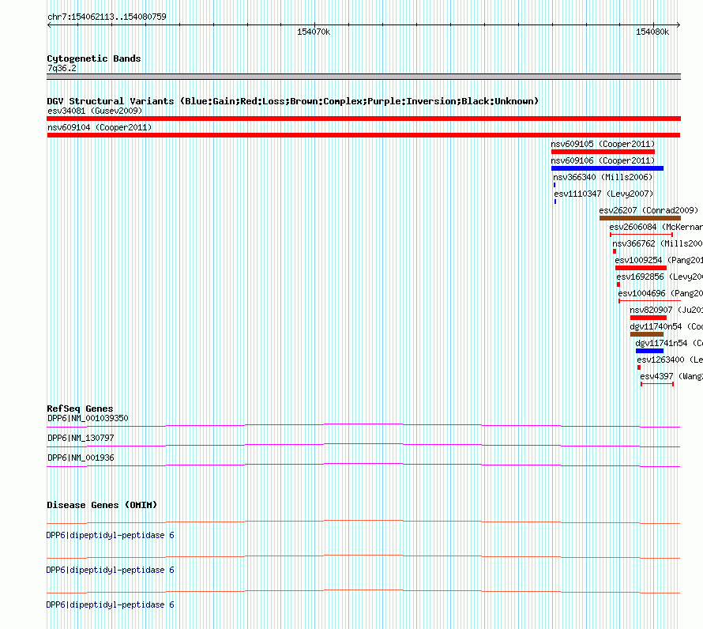Select the nsv820907 red variant bar
Image resolution: width=703 pixels, height=629 pixels.
pos(648,318)
